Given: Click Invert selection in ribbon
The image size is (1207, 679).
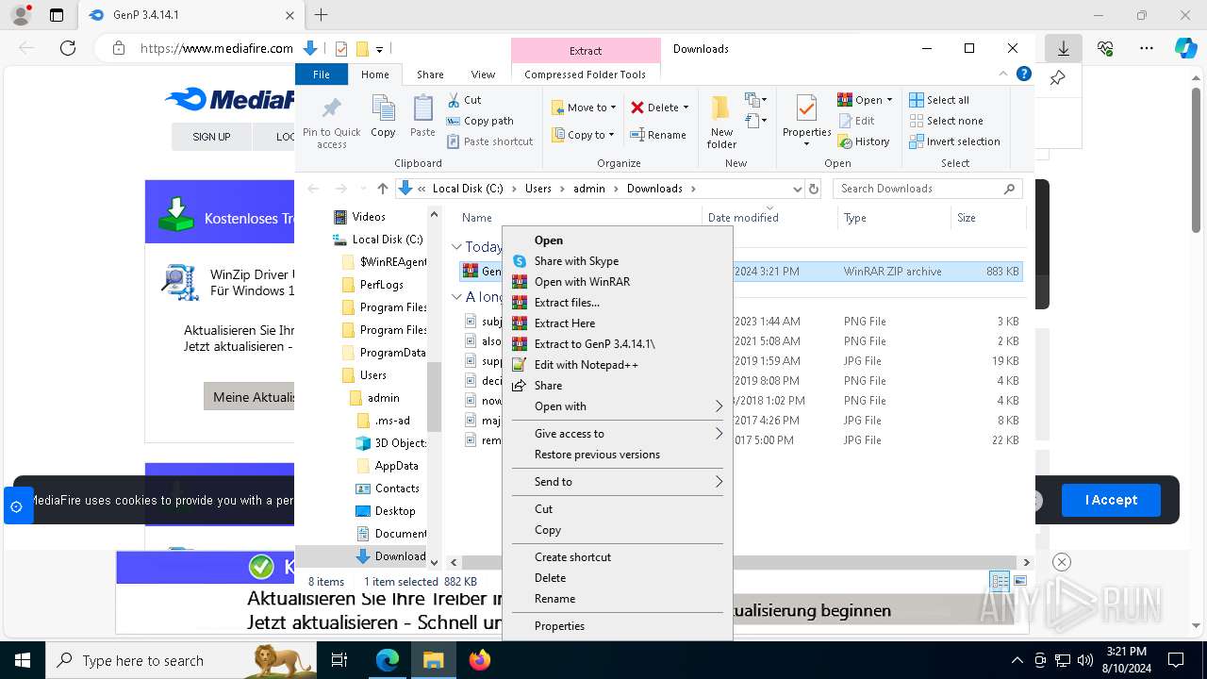Looking at the screenshot, I should tap(954, 141).
